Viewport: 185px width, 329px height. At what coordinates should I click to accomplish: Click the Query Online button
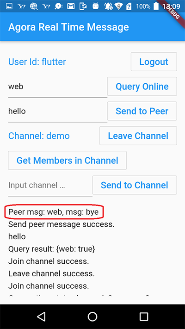tap(142, 86)
